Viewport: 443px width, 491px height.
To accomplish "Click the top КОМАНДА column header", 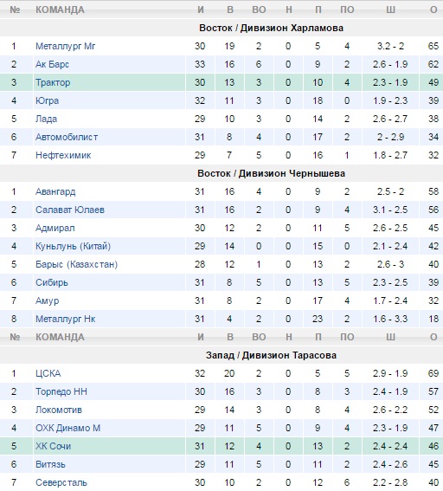I will coord(60,10).
